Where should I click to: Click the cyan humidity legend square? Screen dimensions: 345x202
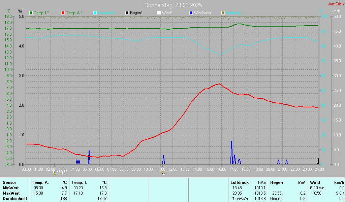click(x=95, y=13)
